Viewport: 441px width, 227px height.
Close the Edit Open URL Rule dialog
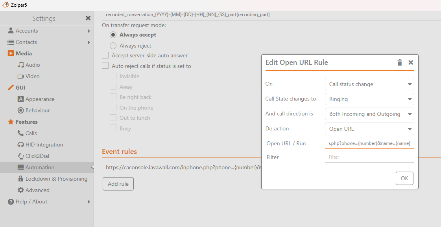[411, 62]
